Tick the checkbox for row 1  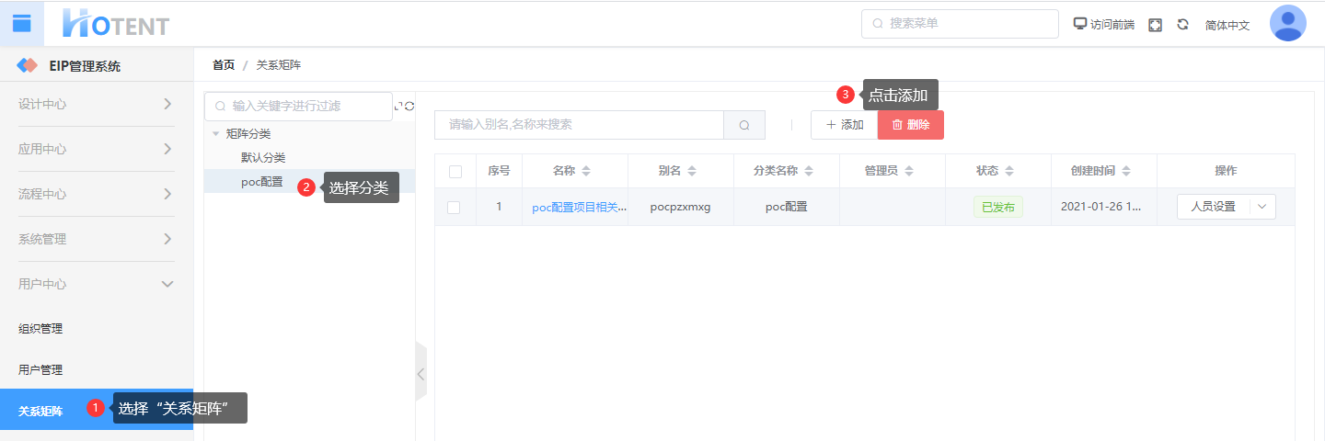click(x=454, y=207)
